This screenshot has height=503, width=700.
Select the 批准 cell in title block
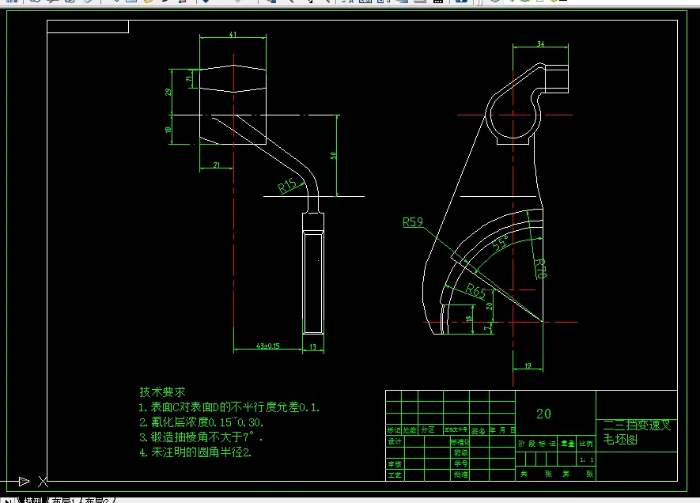pos(461,475)
